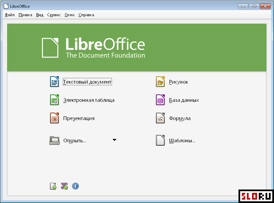Click the get more templates icon

[x=53, y=186]
